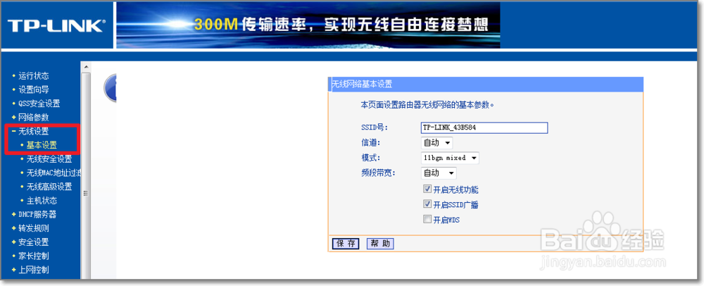Open 设置向导 menu item
The image size is (704, 286).
coord(34,89)
